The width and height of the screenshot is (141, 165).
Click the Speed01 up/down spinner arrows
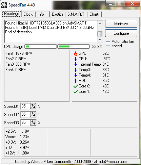point(33,106)
